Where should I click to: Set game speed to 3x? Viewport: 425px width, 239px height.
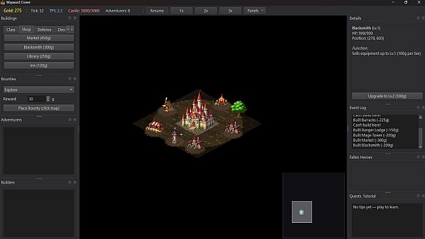pos(230,10)
